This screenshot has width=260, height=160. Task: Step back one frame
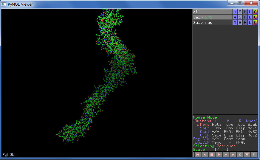(205, 155)
